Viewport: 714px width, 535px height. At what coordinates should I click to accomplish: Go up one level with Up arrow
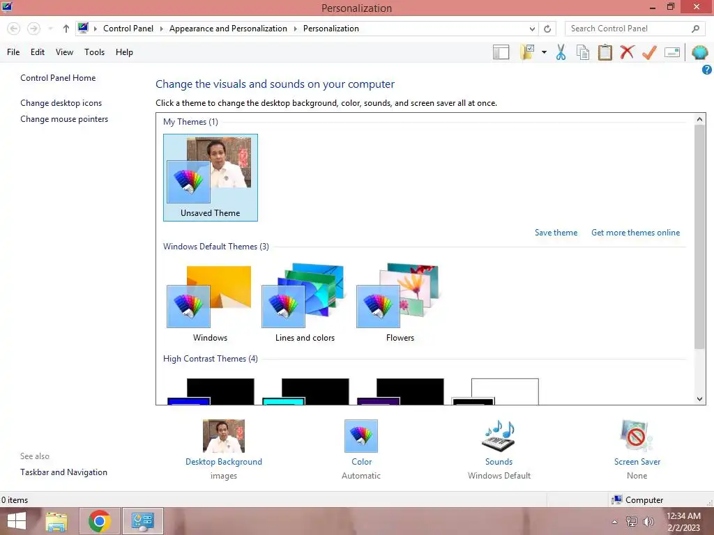coord(66,29)
